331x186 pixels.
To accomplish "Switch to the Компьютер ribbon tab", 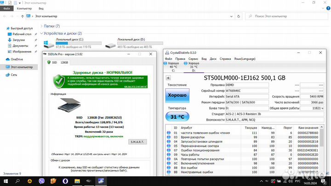I will [x=24, y=8].
